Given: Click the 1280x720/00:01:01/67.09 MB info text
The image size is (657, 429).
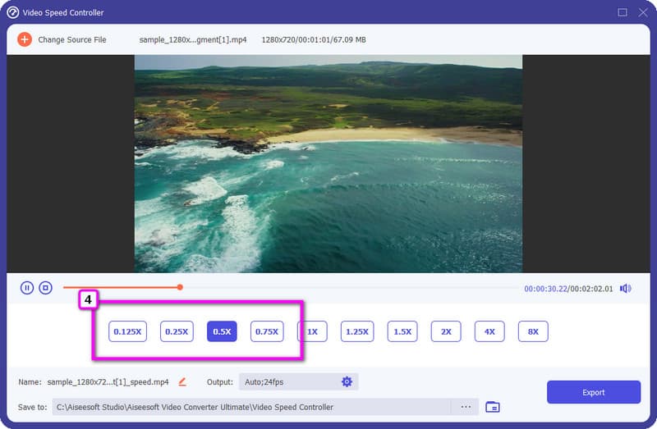Looking at the screenshot, I should (x=314, y=39).
